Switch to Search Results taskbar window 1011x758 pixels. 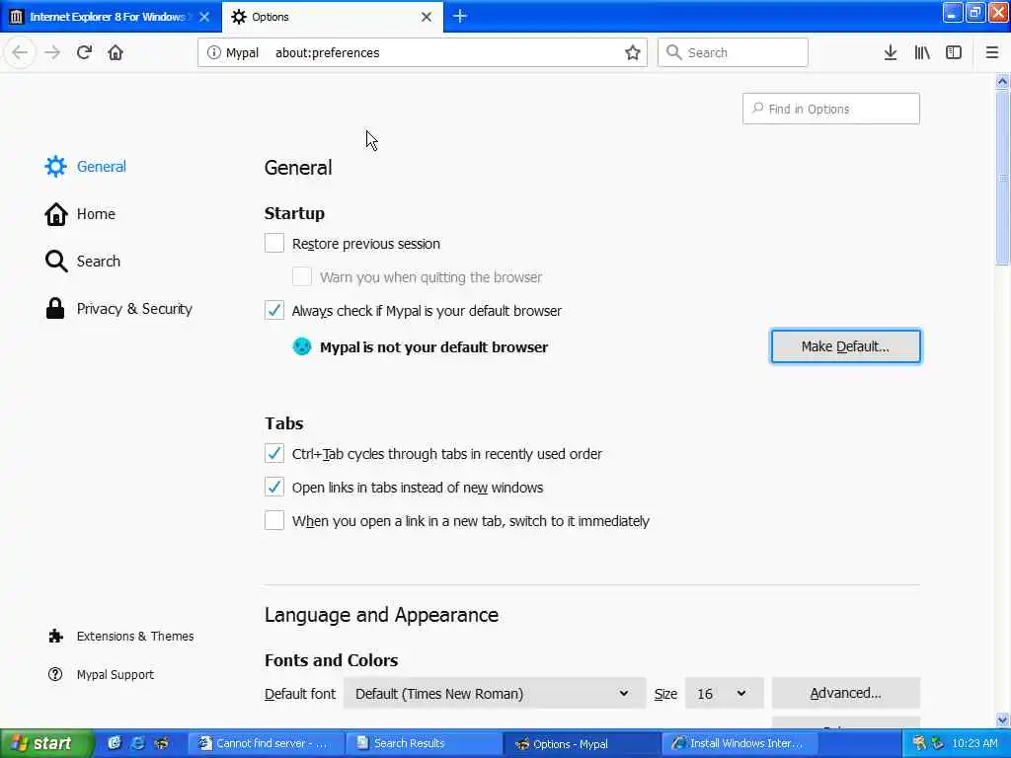[424, 743]
